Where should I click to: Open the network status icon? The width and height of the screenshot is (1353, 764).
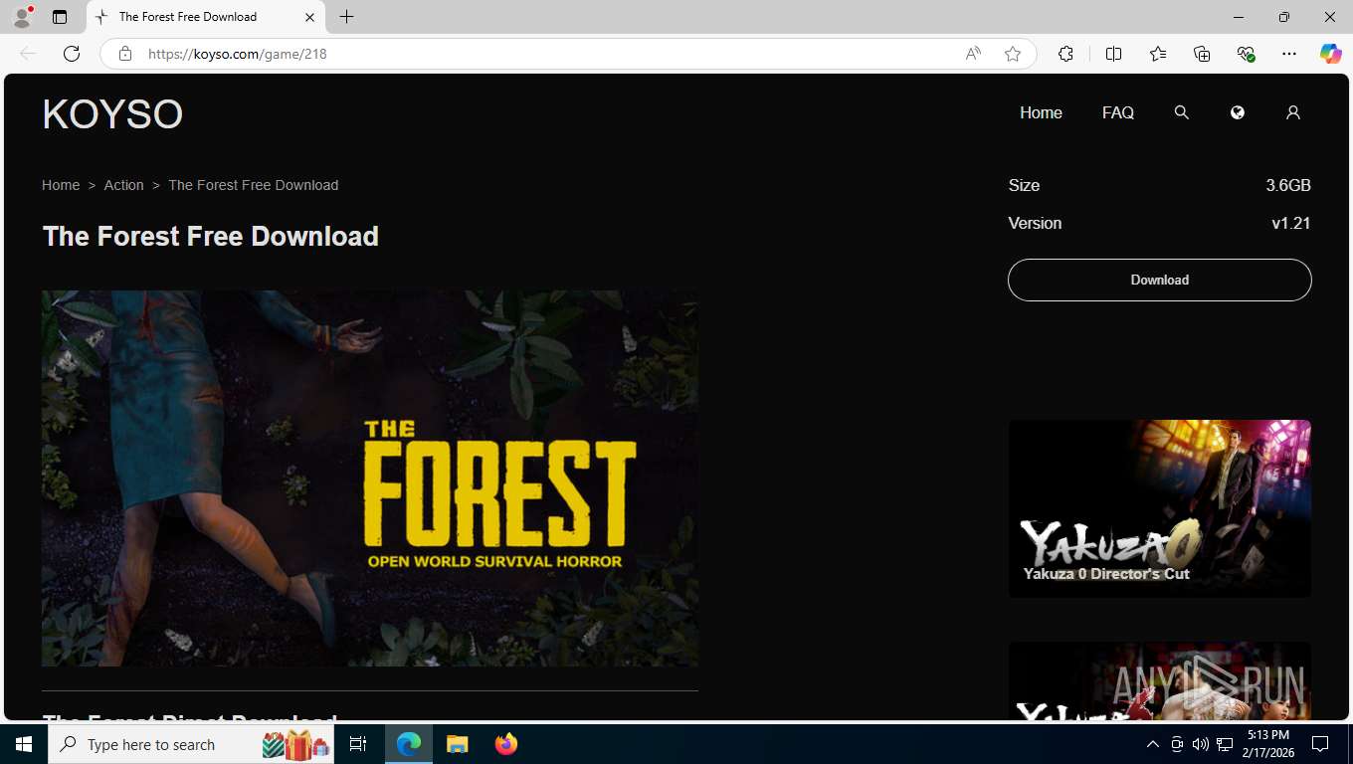(x=1225, y=744)
